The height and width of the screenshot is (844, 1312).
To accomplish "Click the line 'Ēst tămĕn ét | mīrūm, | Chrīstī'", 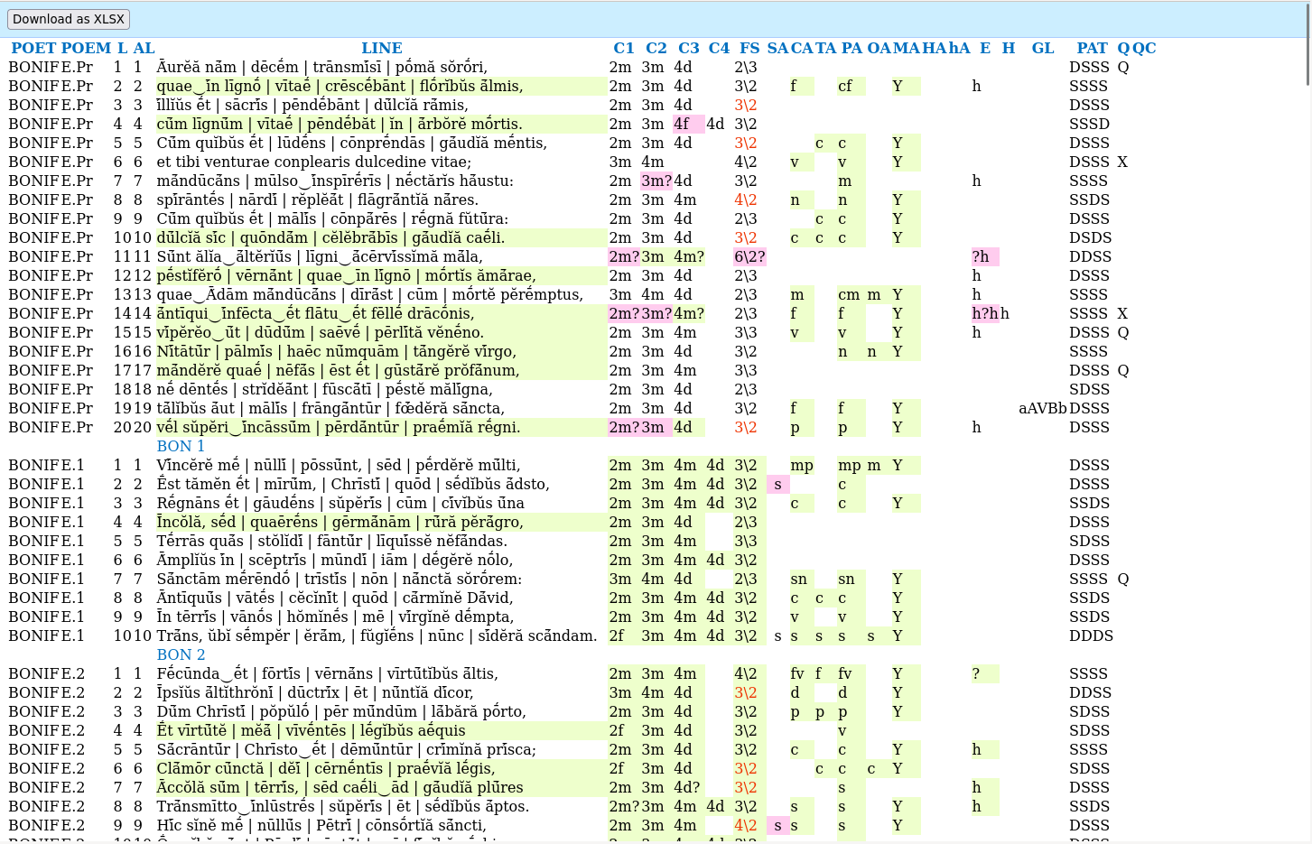I will pyautogui.click(x=381, y=484).
